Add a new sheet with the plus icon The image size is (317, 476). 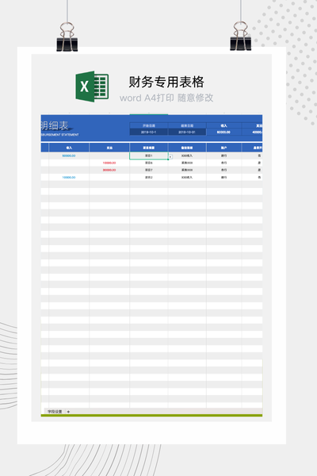[x=68, y=412]
